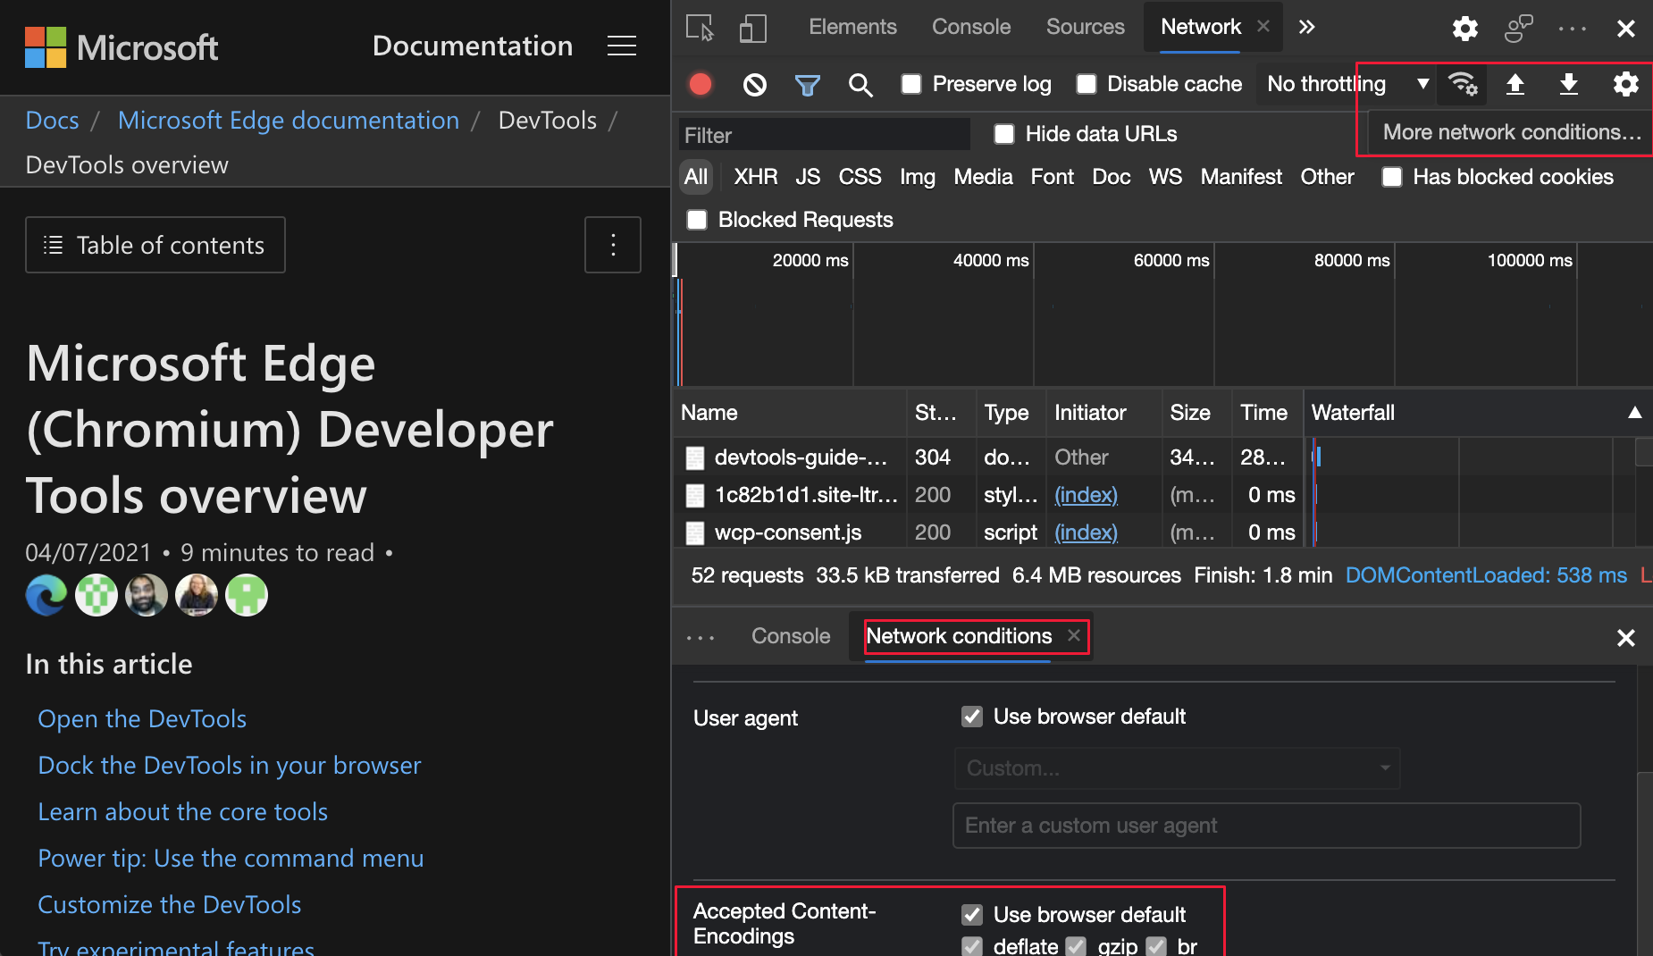1653x956 pixels.
Task: Click the Import HAR file upload icon
Action: click(1515, 84)
